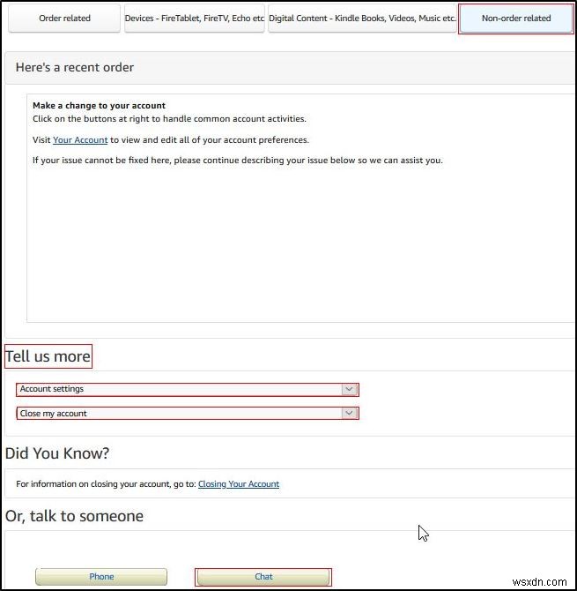Click the 'If your issue cannot be fixed' sentence
The height and width of the screenshot is (591, 577).
[238, 161]
